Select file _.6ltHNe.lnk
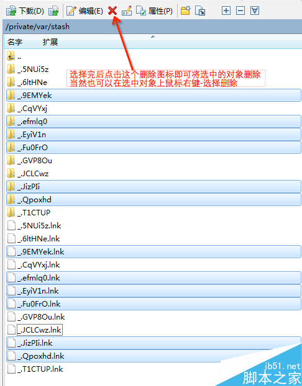The height and width of the screenshot is (386, 302). coord(34,238)
